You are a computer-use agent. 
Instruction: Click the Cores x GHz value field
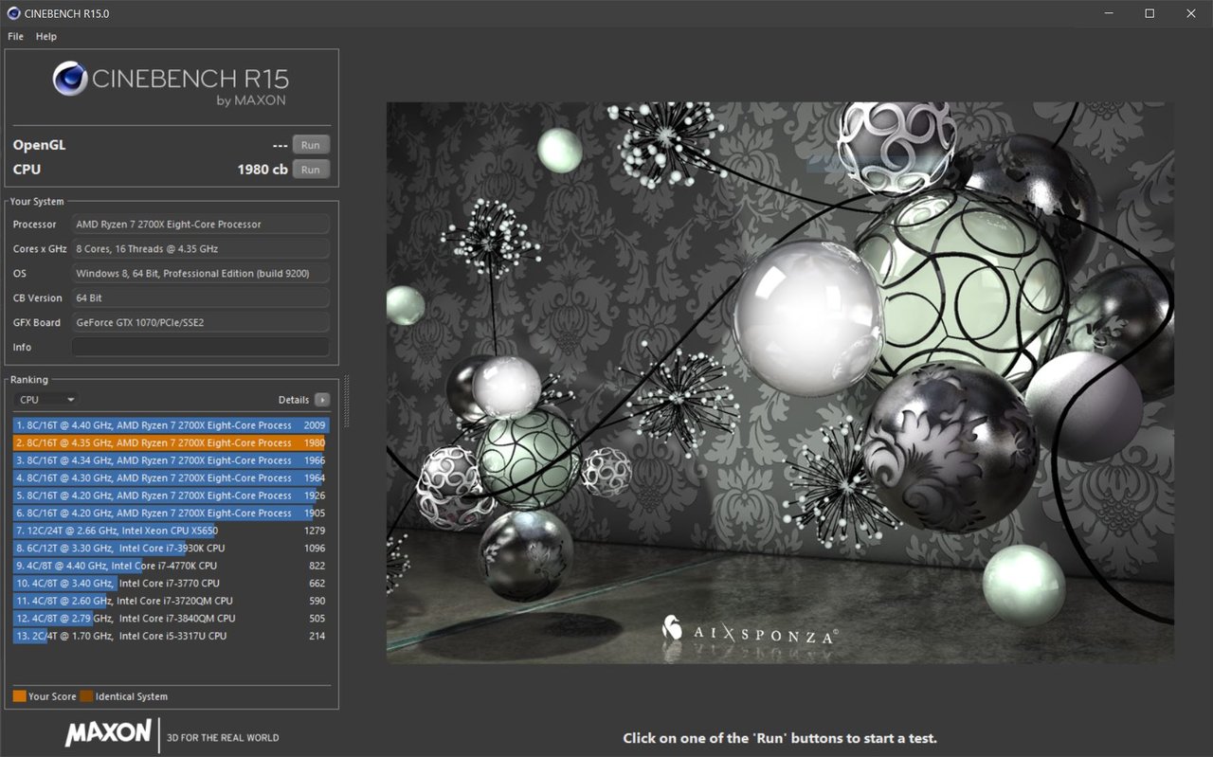[201, 248]
